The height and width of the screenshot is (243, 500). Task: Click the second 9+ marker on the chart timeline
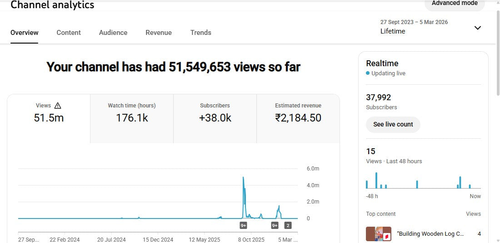click(275, 225)
